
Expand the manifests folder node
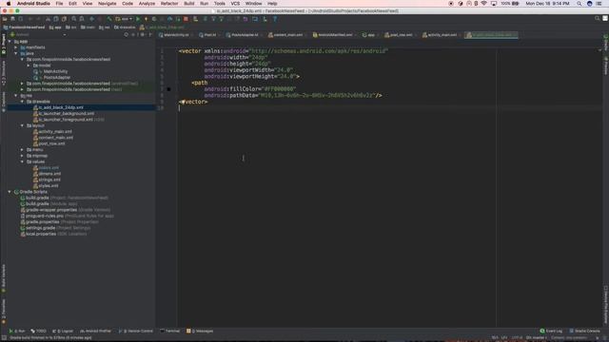click(16, 47)
